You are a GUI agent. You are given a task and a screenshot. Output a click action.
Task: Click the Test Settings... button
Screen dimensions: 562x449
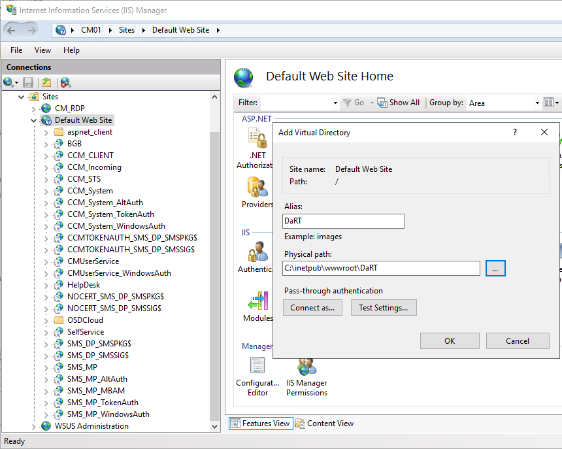[383, 308]
